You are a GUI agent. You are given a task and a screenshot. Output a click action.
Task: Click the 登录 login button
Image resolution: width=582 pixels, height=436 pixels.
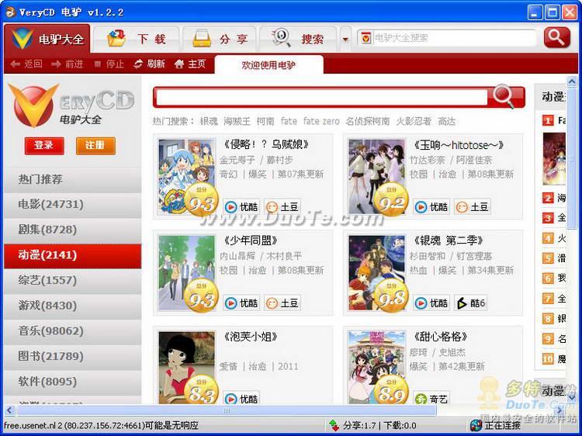click(x=43, y=145)
